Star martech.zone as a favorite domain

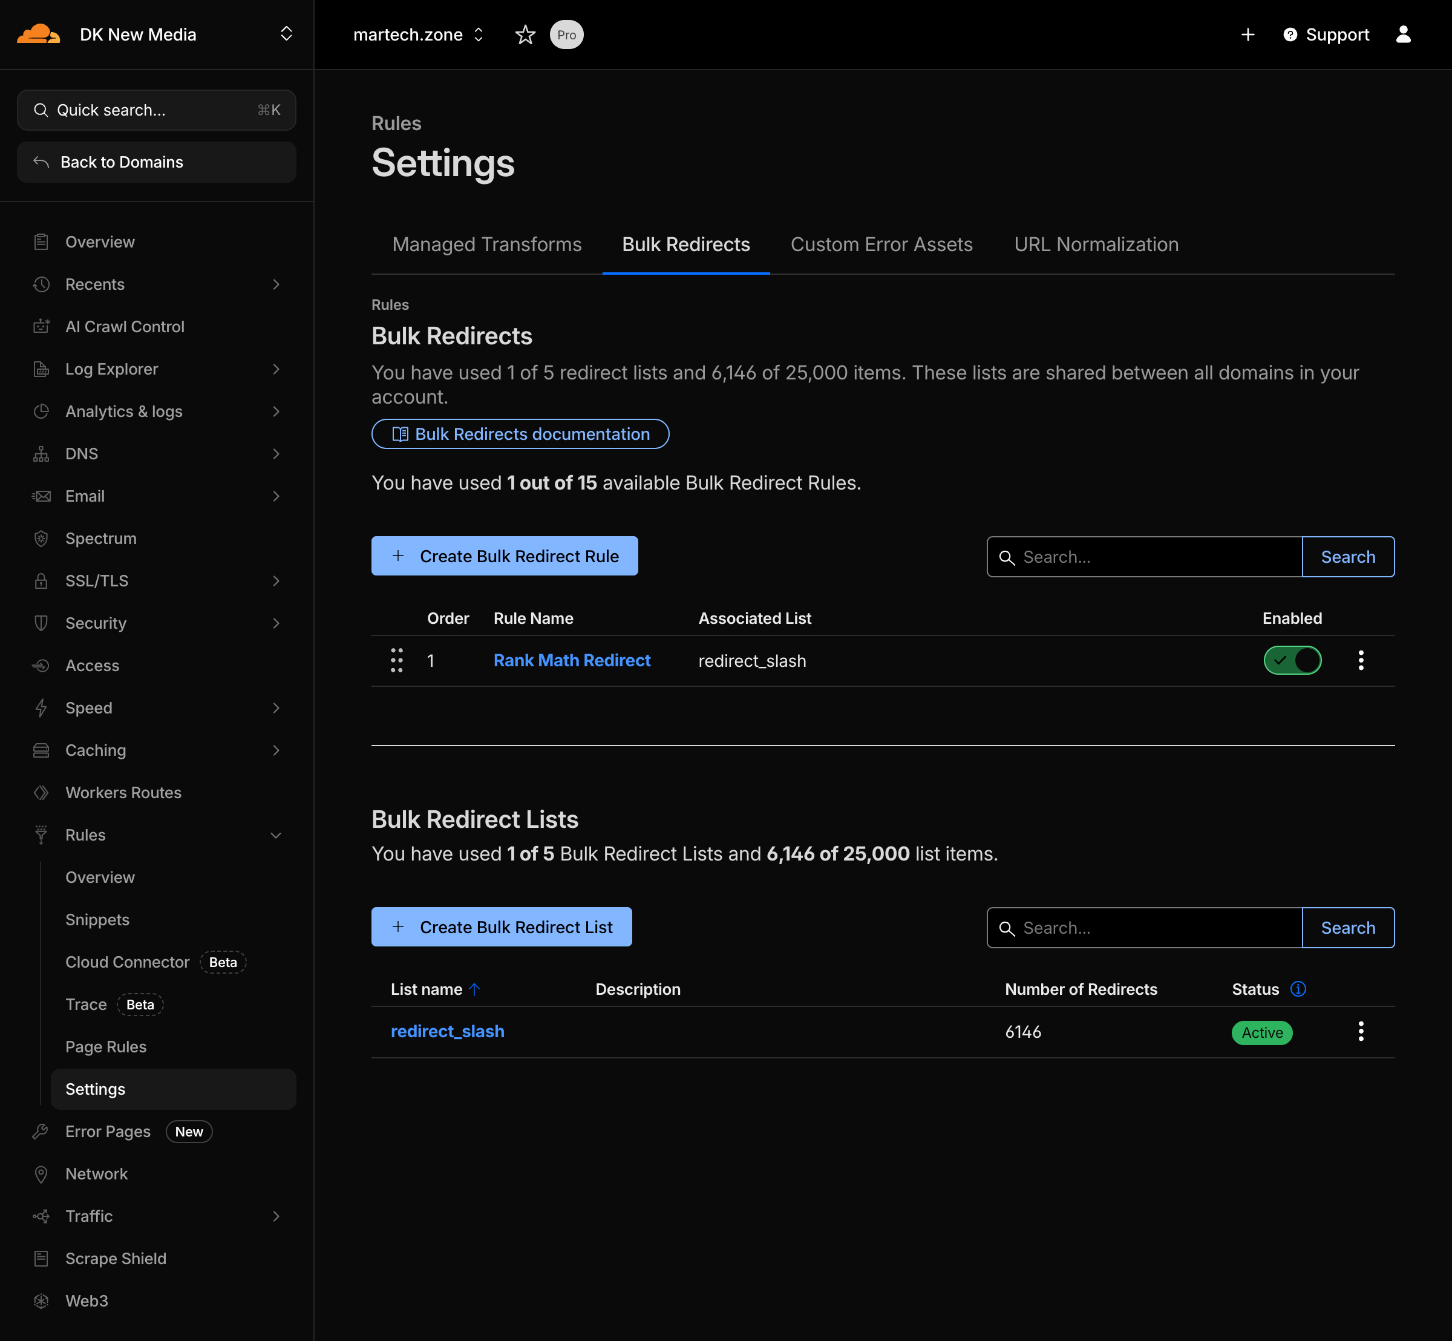click(525, 34)
